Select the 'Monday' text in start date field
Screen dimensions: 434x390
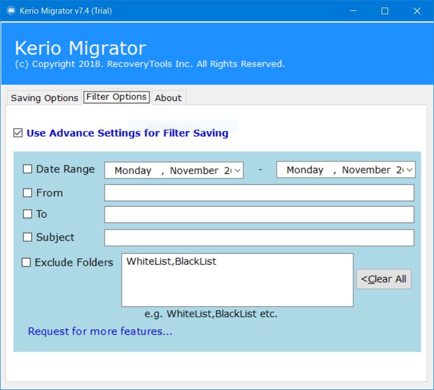click(133, 171)
